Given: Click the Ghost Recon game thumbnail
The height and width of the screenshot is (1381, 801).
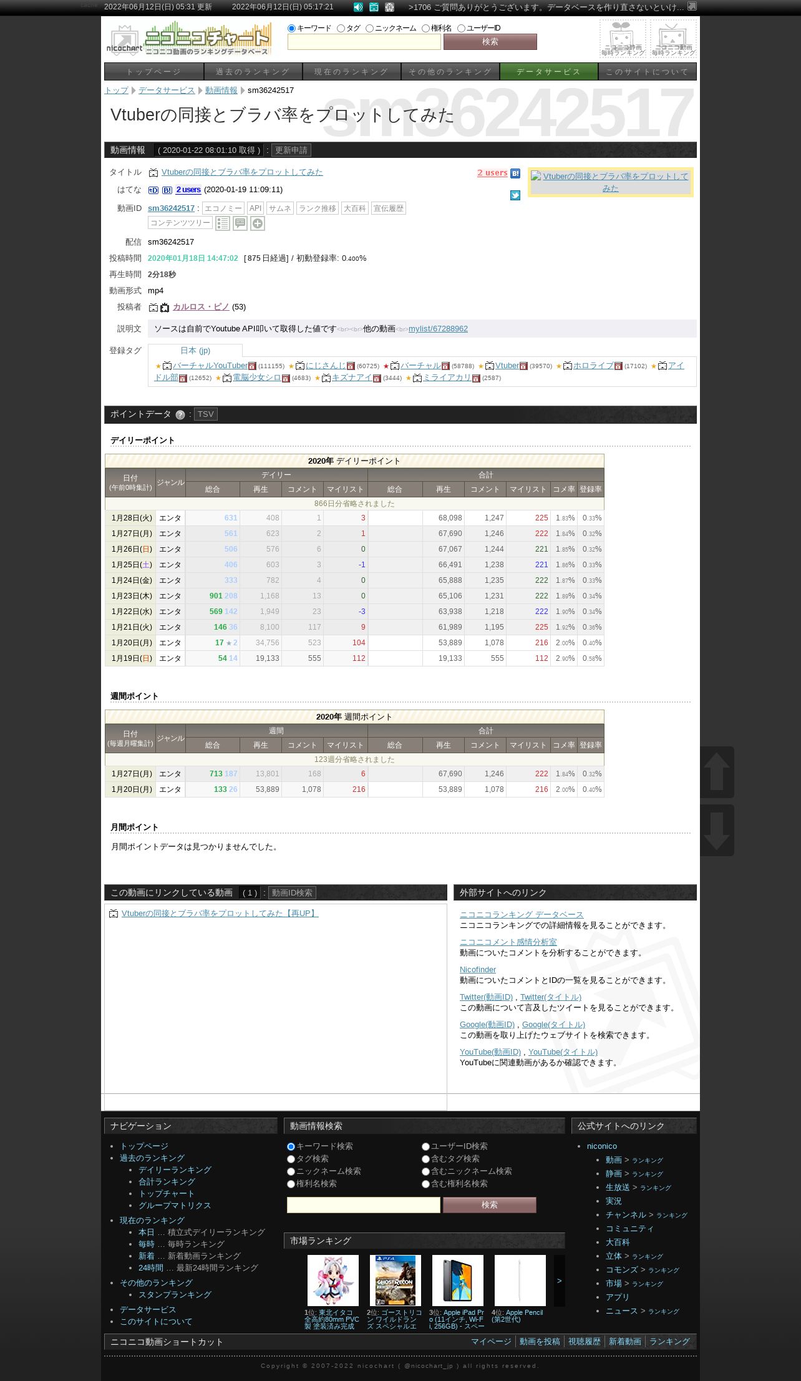Looking at the screenshot, I should click(396, 1281).
